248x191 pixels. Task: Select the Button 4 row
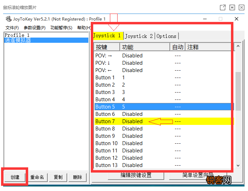164,100
